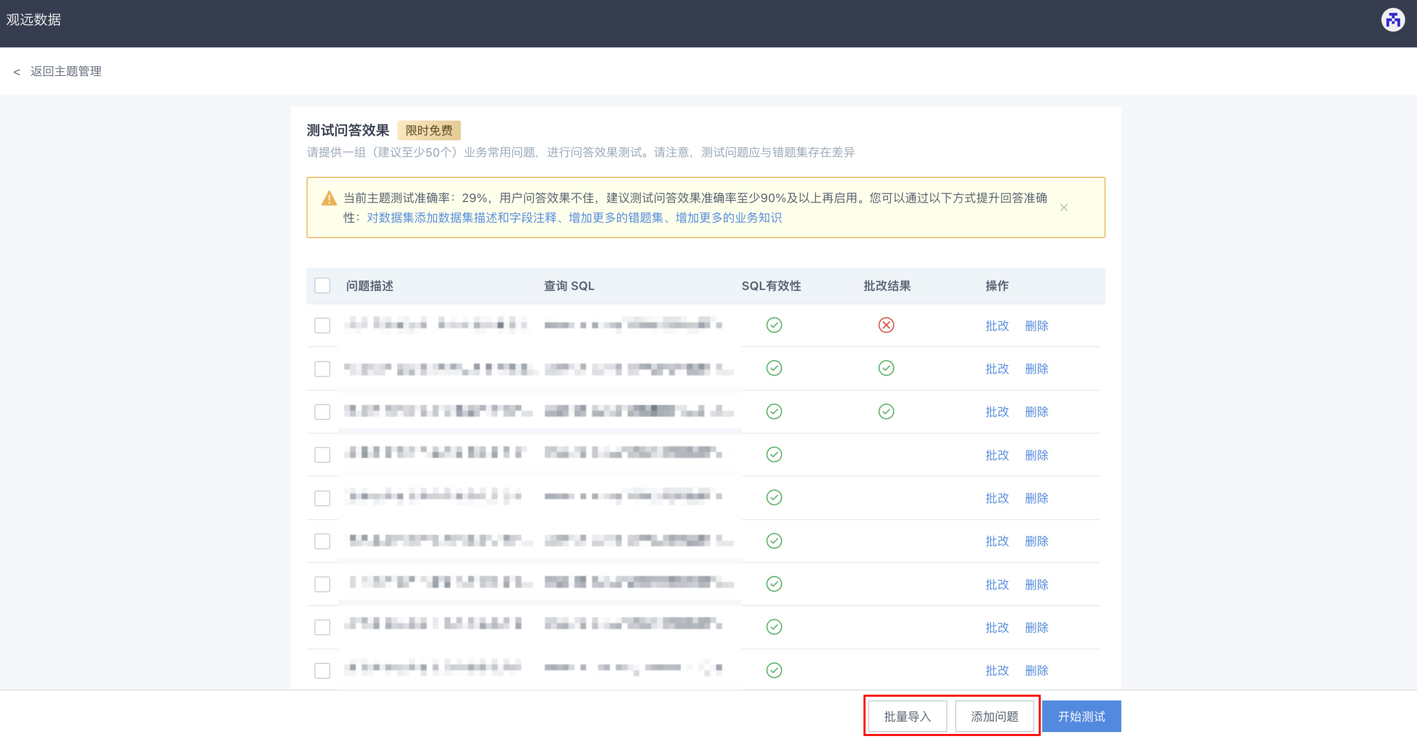1417x737 pixels.
Task: Check the fourth row's checkbox
Action: [x=322, y=454]
